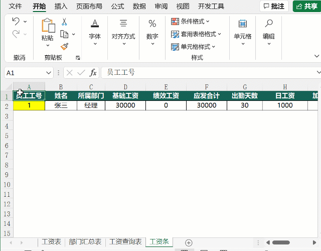Image resolution: width=321 pixels, height=251 pixels.
Task: Open the 字体 font group
Action: 95,32
